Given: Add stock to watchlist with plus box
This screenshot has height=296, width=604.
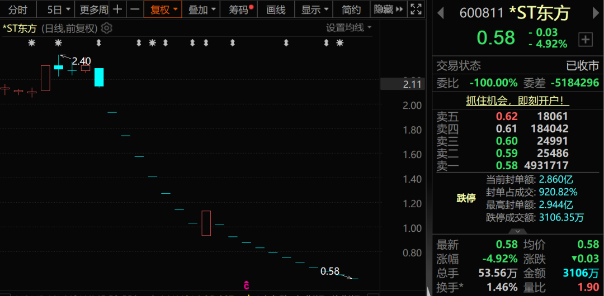Looking at the screenshot, I should pyautogui.click(x=585, y=39).
